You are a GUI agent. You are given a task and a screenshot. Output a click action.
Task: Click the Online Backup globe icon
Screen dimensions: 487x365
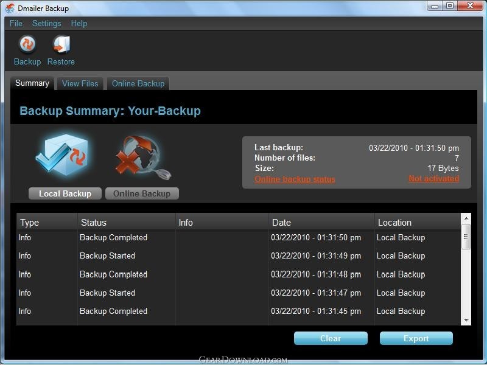click(142, 157)
